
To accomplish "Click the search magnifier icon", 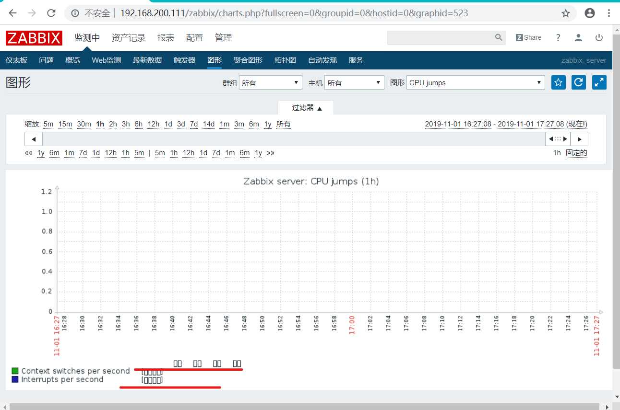I will click(499, 37).
